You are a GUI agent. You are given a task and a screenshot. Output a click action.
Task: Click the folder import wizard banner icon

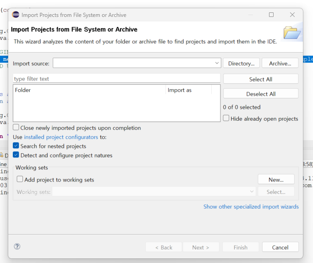[x=291, y=33]
